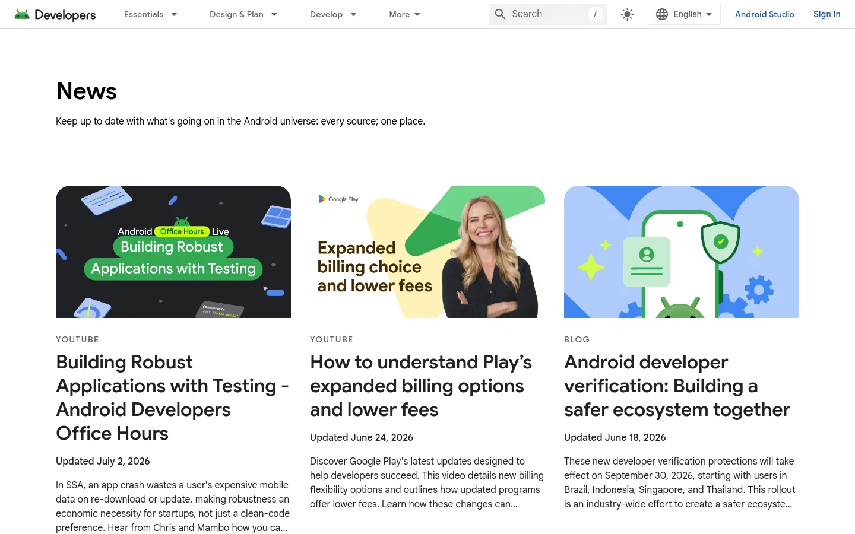855x534 pixels.
Task: Open the Essentials dropdown menu
Action: [150, 14]
